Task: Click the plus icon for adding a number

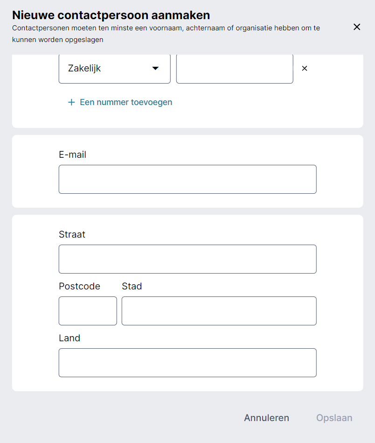Action: point(71,102)
